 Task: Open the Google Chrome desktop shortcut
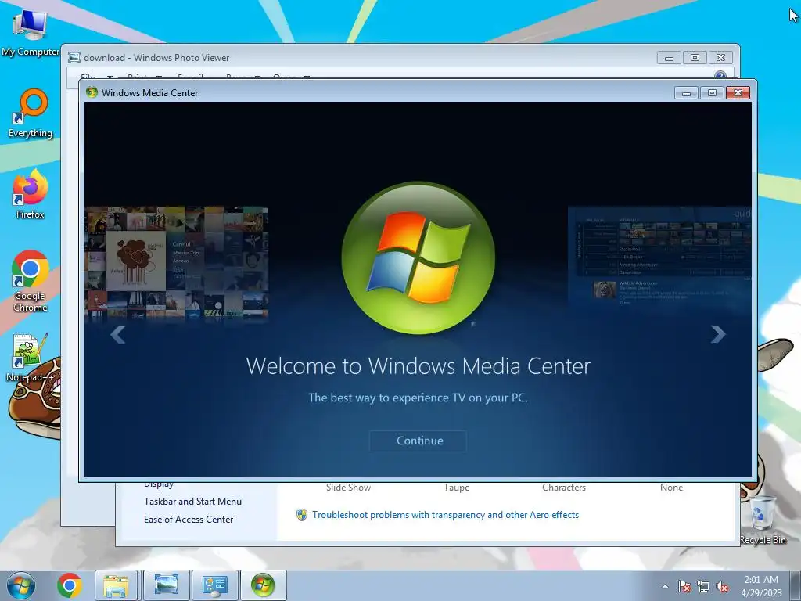tap(31, 281)
